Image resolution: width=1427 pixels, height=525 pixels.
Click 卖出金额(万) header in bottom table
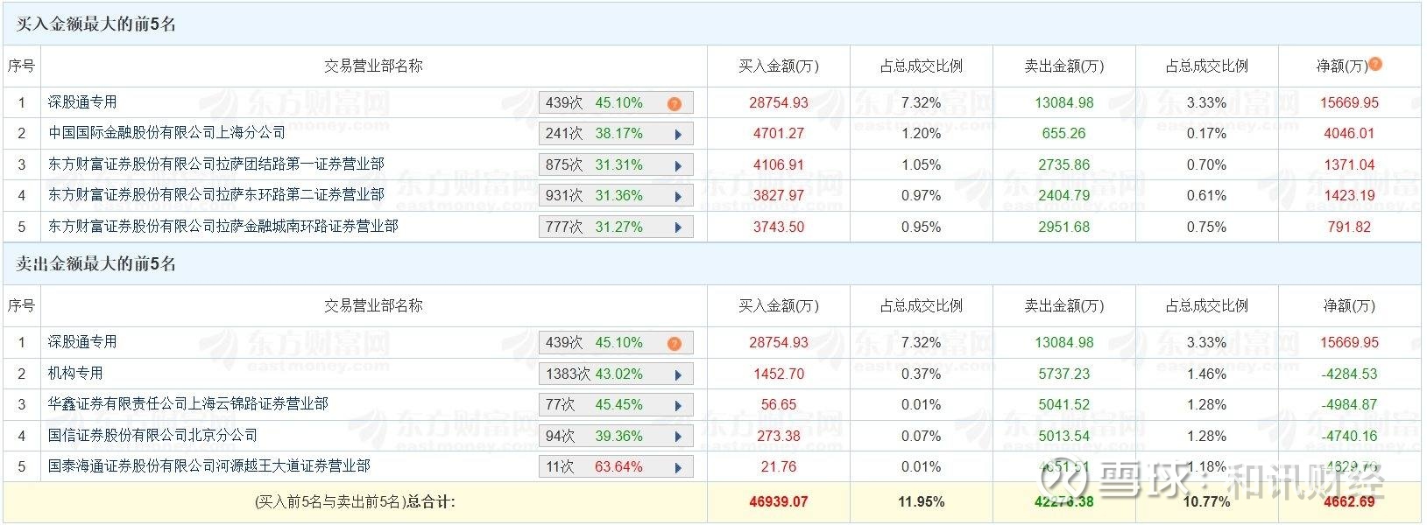coord(1063,305)
